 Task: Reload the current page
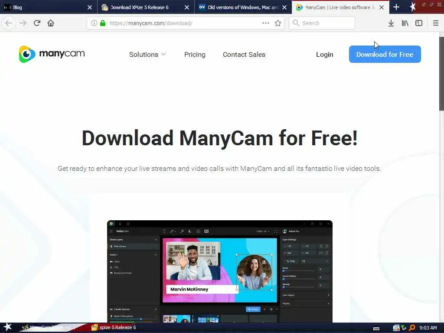(x=37, y=23)
